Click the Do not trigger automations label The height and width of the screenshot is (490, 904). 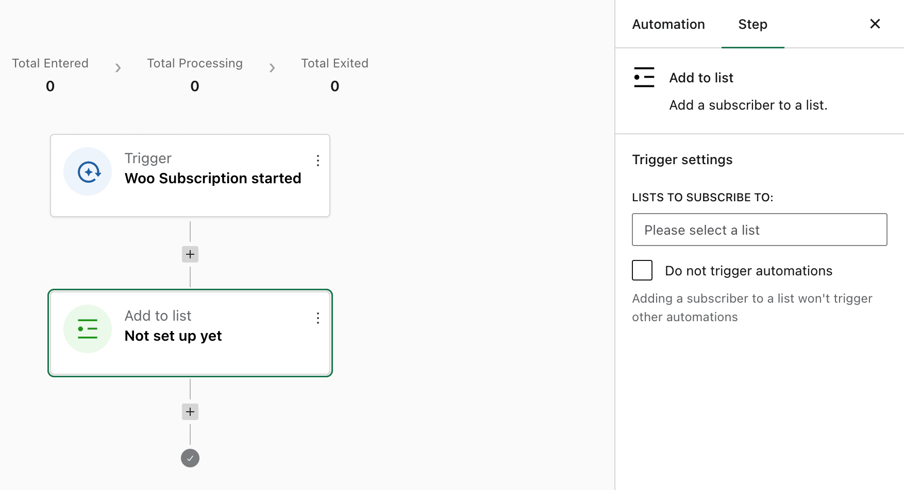coord(748,271)
